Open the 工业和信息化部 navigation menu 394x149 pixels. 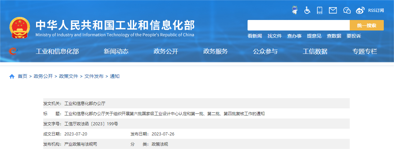tap(57, 51)
